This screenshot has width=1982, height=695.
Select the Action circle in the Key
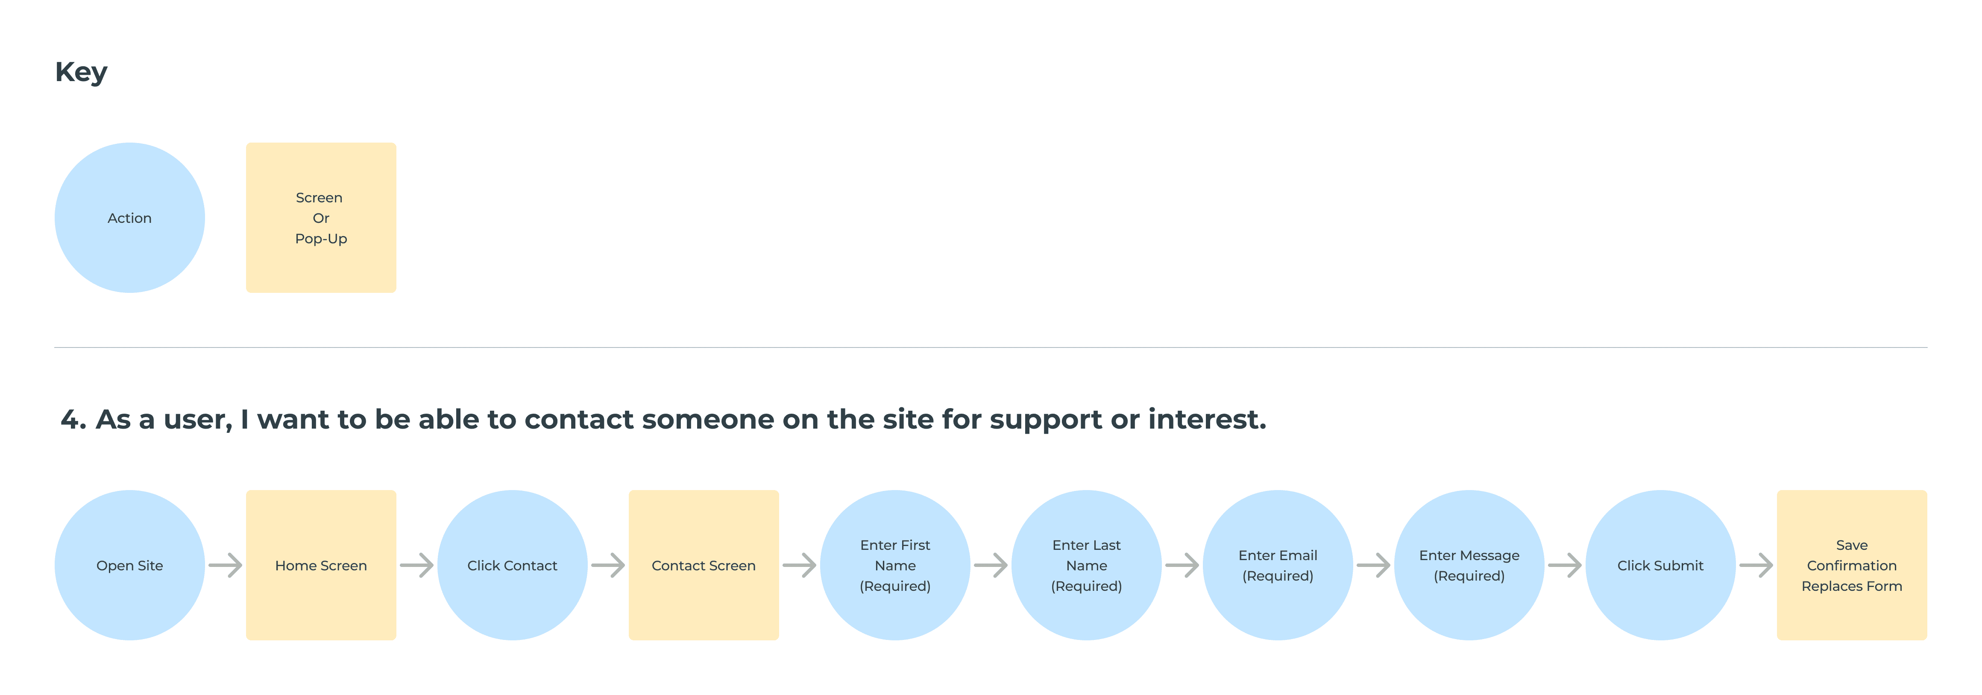tap(129, 218)
